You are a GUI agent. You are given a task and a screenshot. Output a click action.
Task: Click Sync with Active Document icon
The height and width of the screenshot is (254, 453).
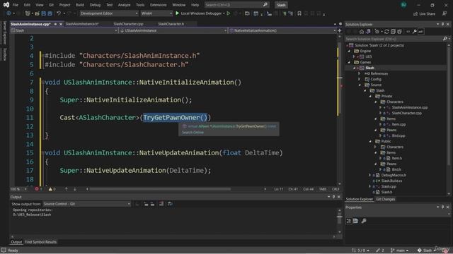[386, 32]
